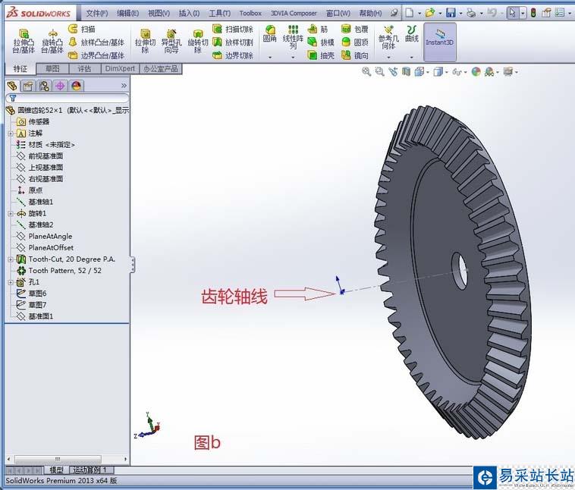Open the 文件(F) menu
575x490 pixels.
click(97, 13)
